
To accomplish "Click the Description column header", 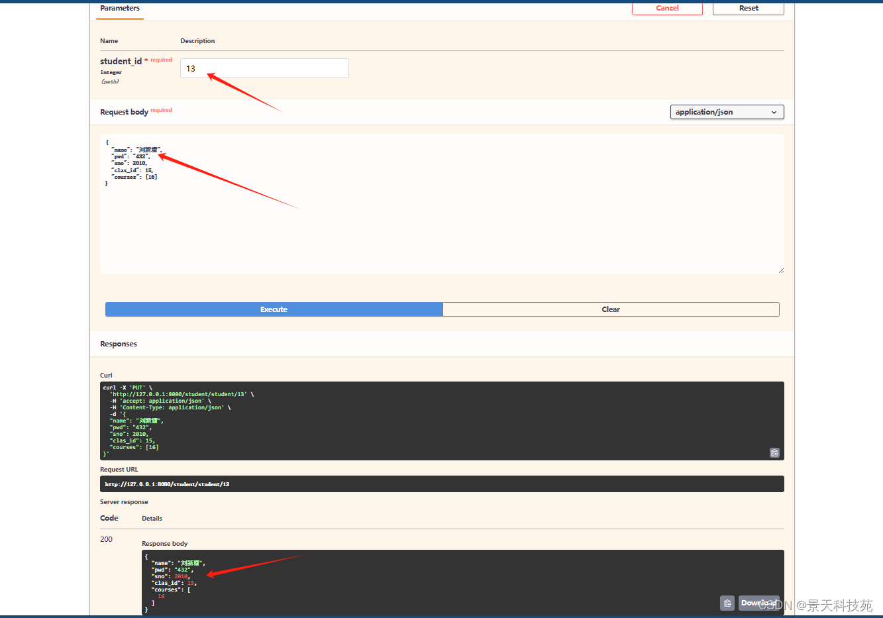I will 197,41.
